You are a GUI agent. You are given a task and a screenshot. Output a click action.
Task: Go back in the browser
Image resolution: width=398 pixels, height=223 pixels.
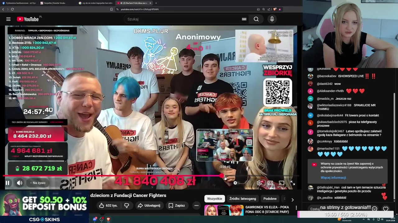pos(3,9)
